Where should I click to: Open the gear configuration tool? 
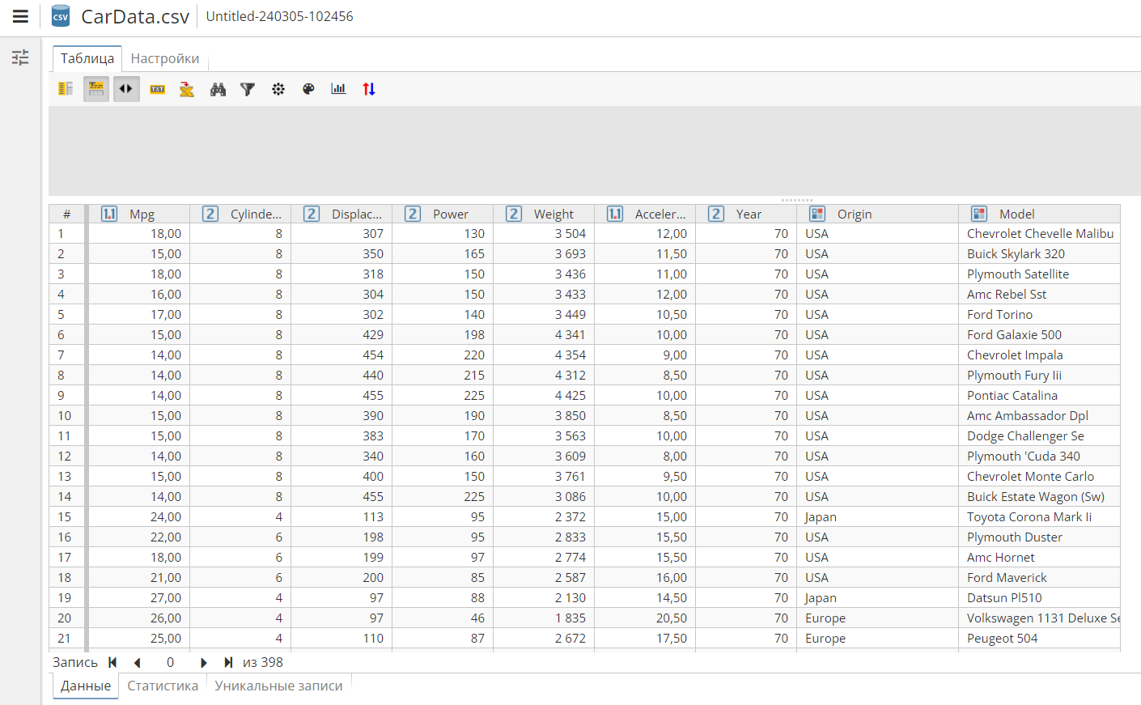[x=278, y=89]
